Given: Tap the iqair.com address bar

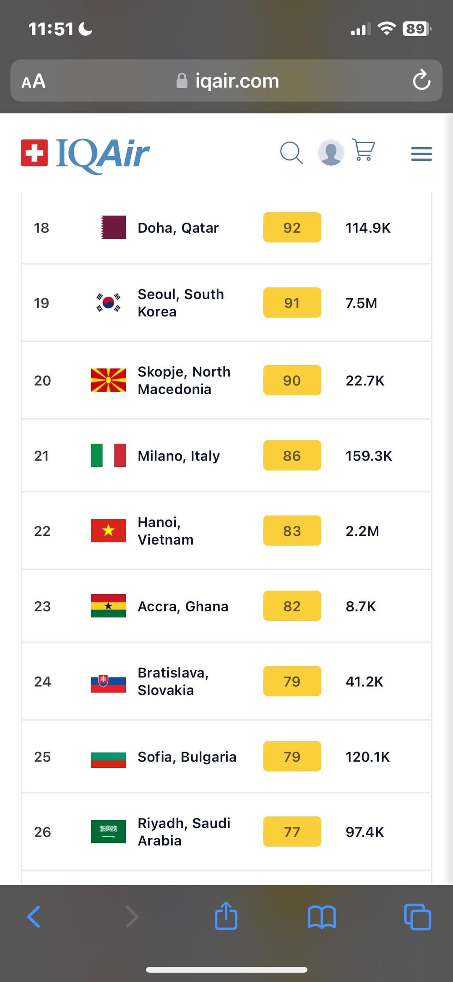Looking at the screenshot, I should click(x=226, y=81).
